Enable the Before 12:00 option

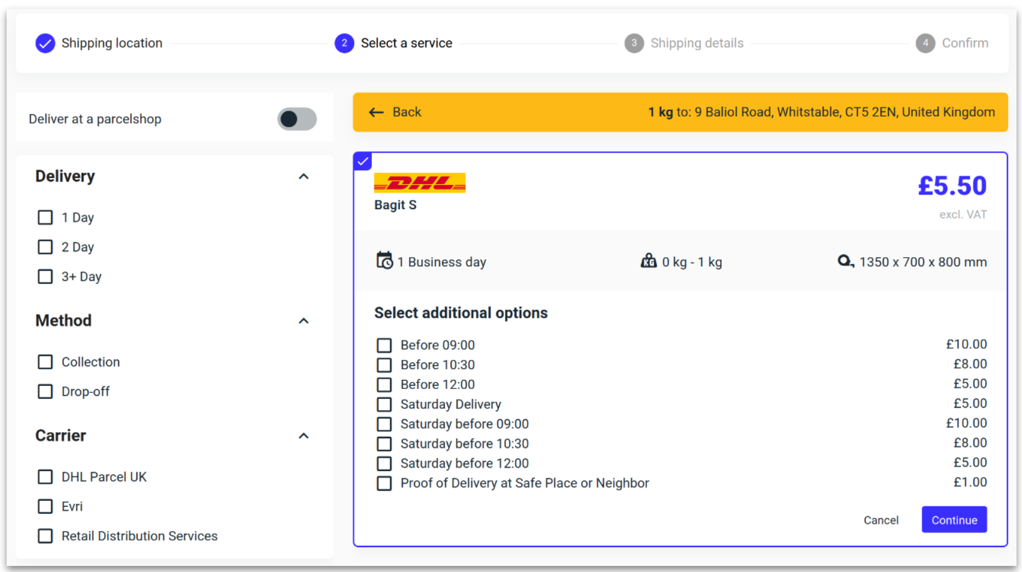click(x=384, y=385)
